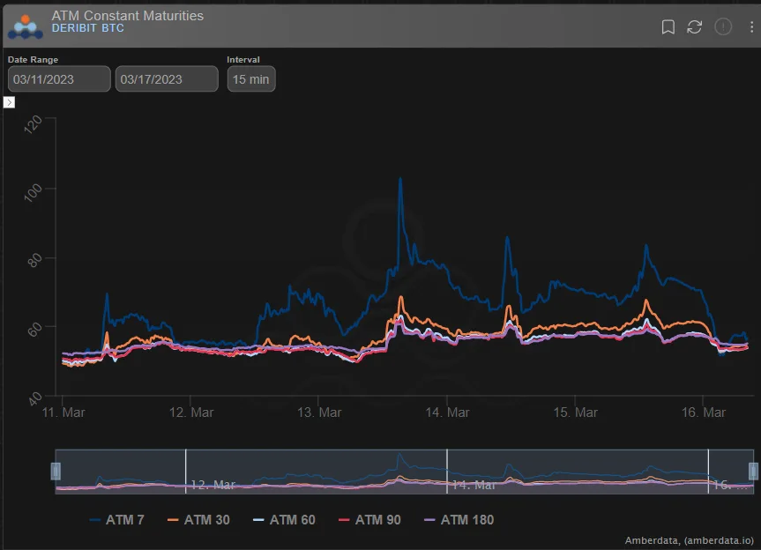Screen dimensions: 761x550
Task: Click the DERIBIT BTC subtitle
Action: (x=88, y=28)
